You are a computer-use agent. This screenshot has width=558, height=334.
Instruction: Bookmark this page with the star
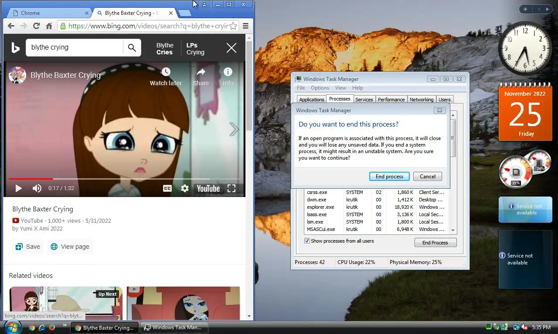click(x=233, y=26)
